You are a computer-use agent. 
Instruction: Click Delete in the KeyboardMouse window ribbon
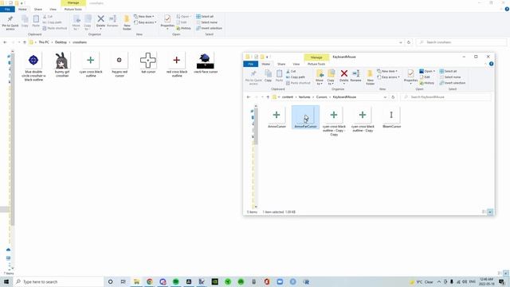pos(343,77)
